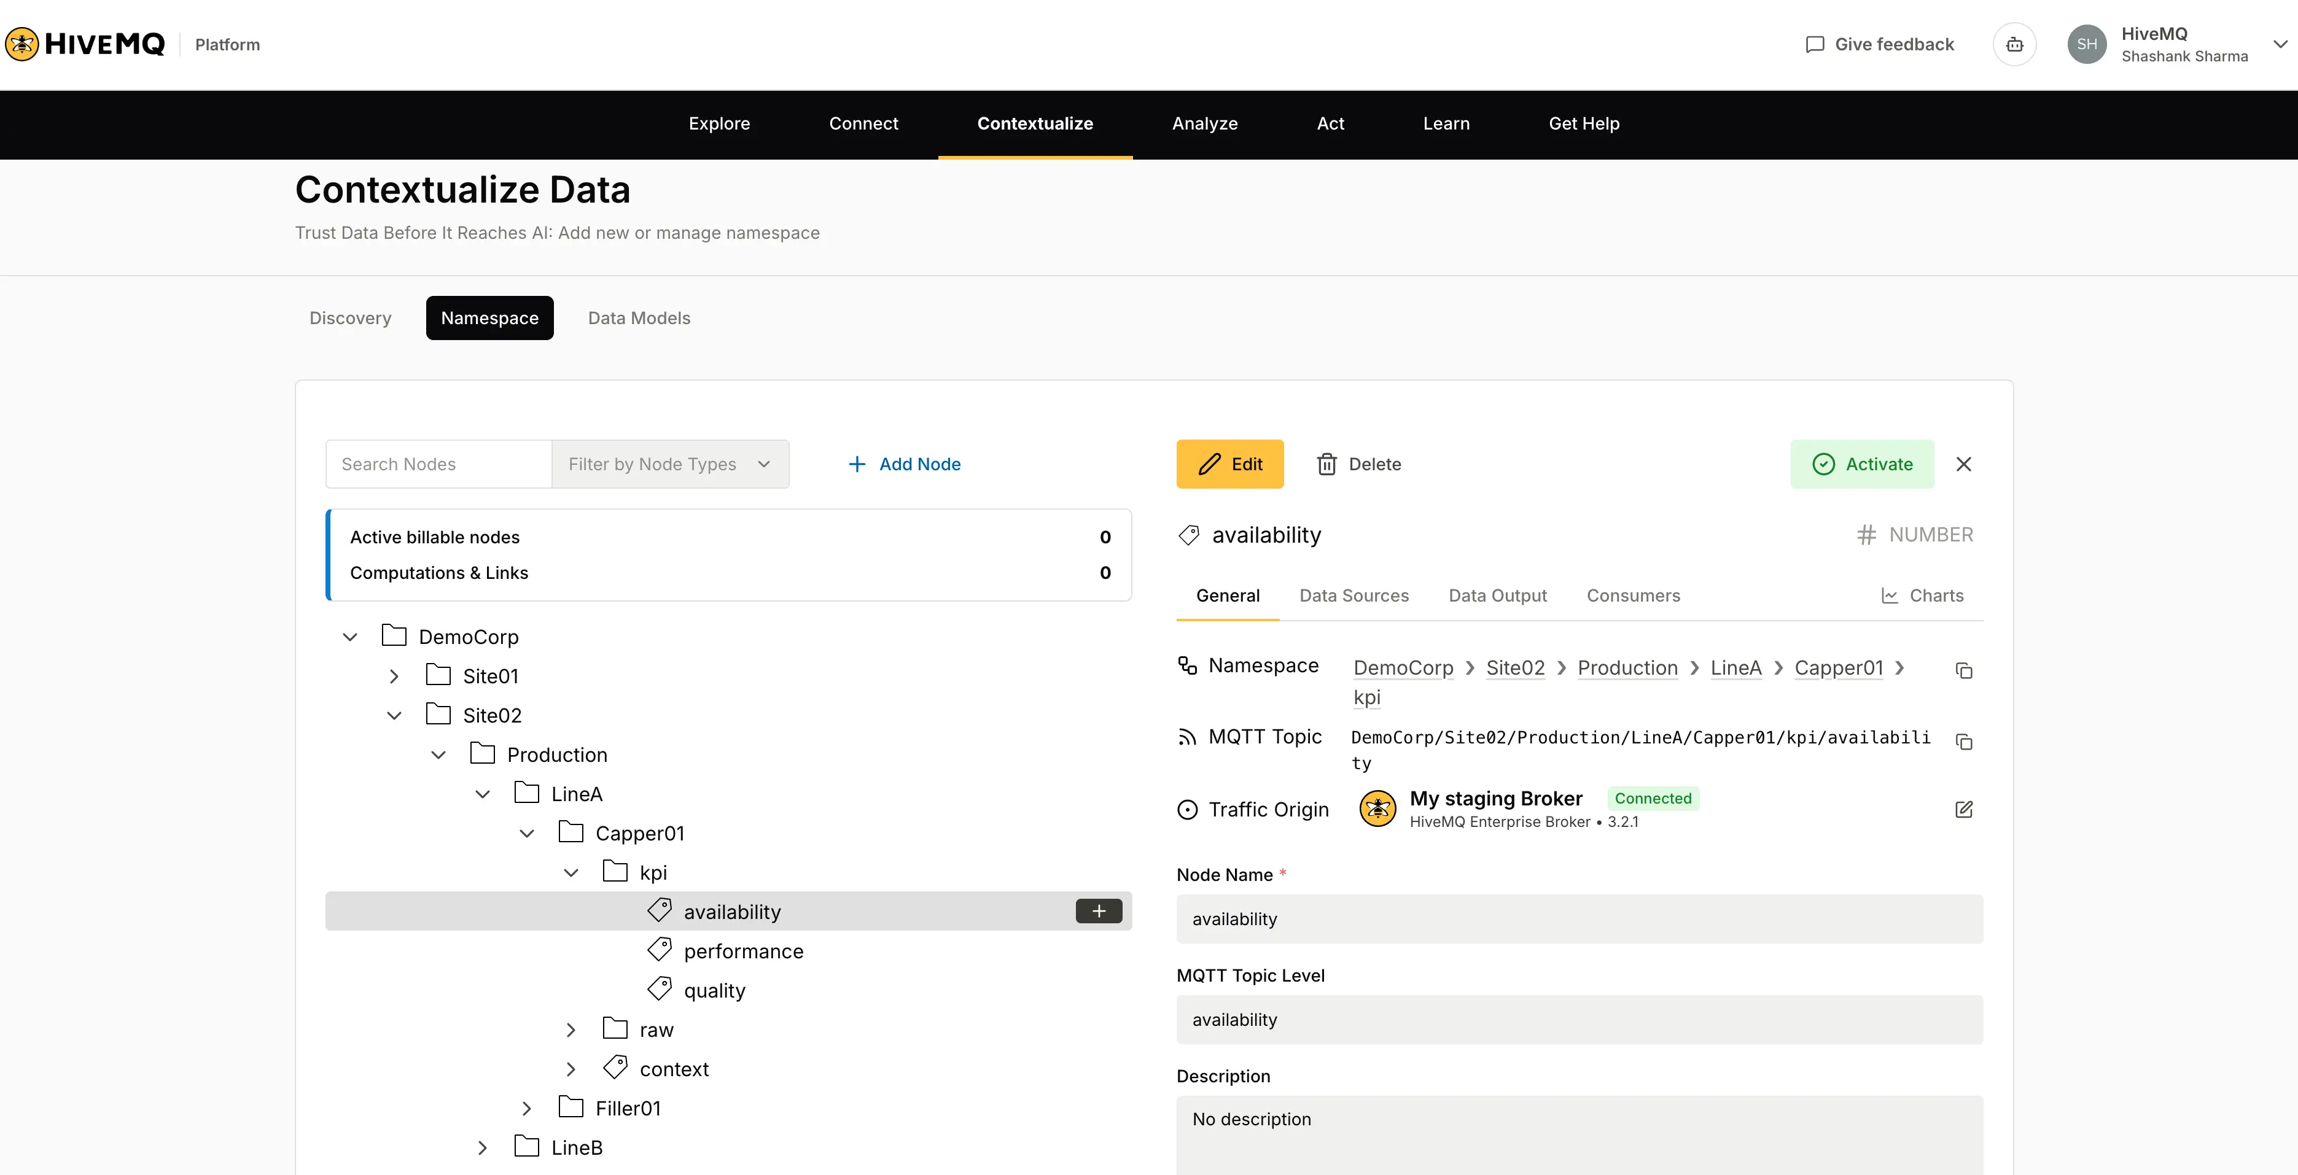Collapse the DemoCorp tree node
This screenshot has width=2298, height=1175.
coord(349,637)
